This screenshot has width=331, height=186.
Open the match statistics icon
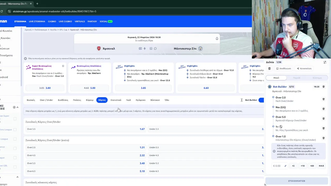click(151, 49)
